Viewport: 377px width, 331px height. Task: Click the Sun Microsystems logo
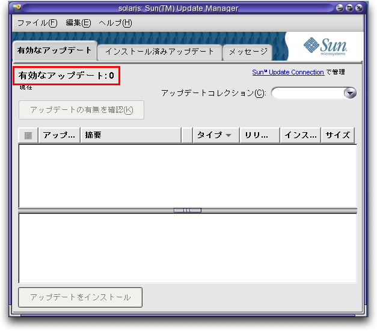(x=325, y=46)
